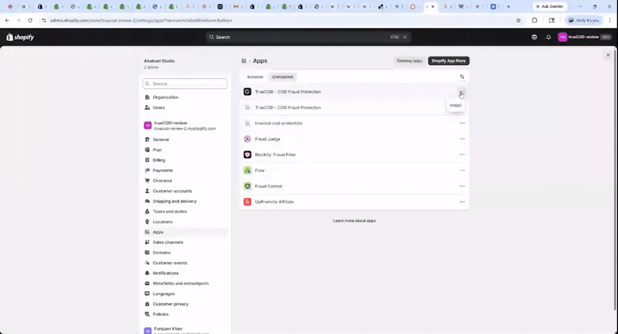618x334 pixels.
Task: Click the truecod-cod-protection app name
Action: pos(278,123)
